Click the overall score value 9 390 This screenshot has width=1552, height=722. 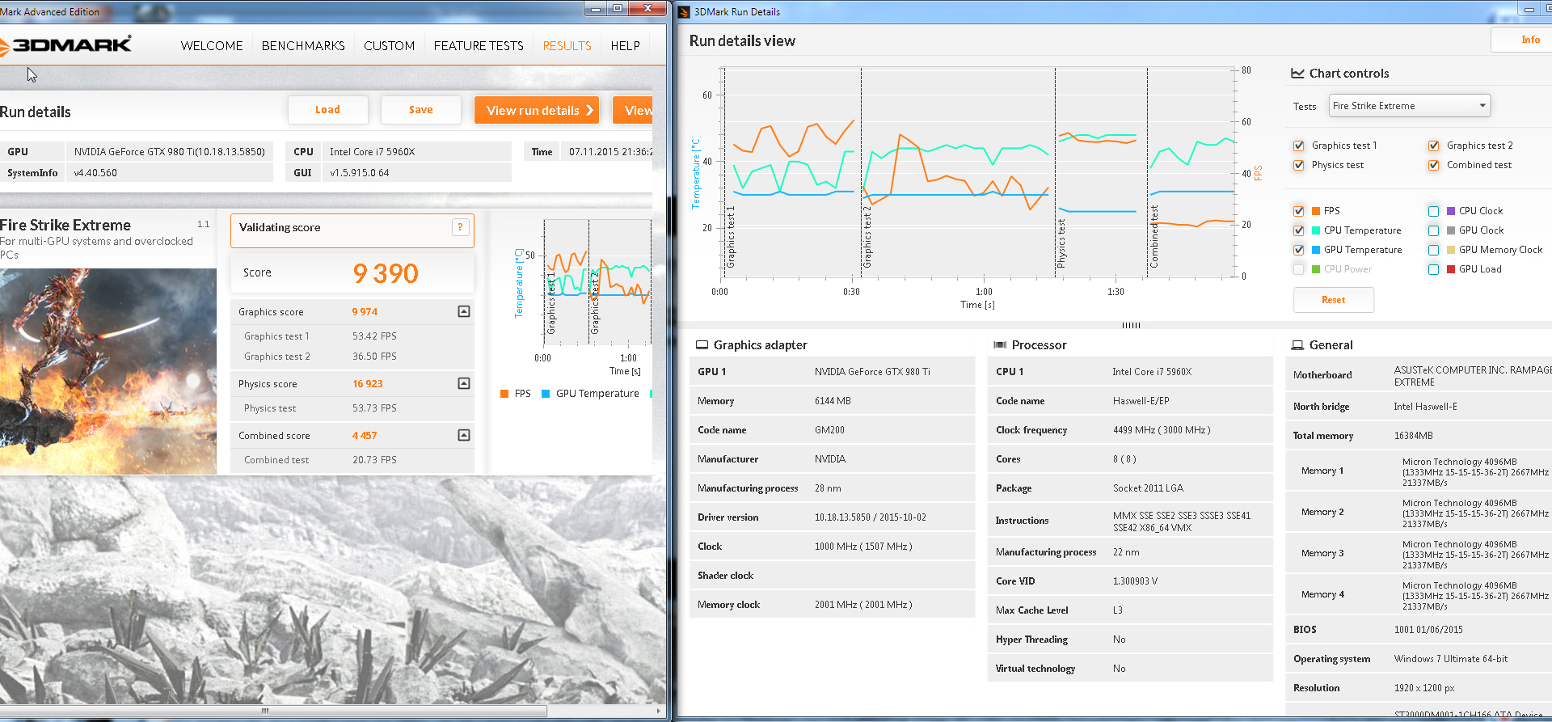pos(386,273)
